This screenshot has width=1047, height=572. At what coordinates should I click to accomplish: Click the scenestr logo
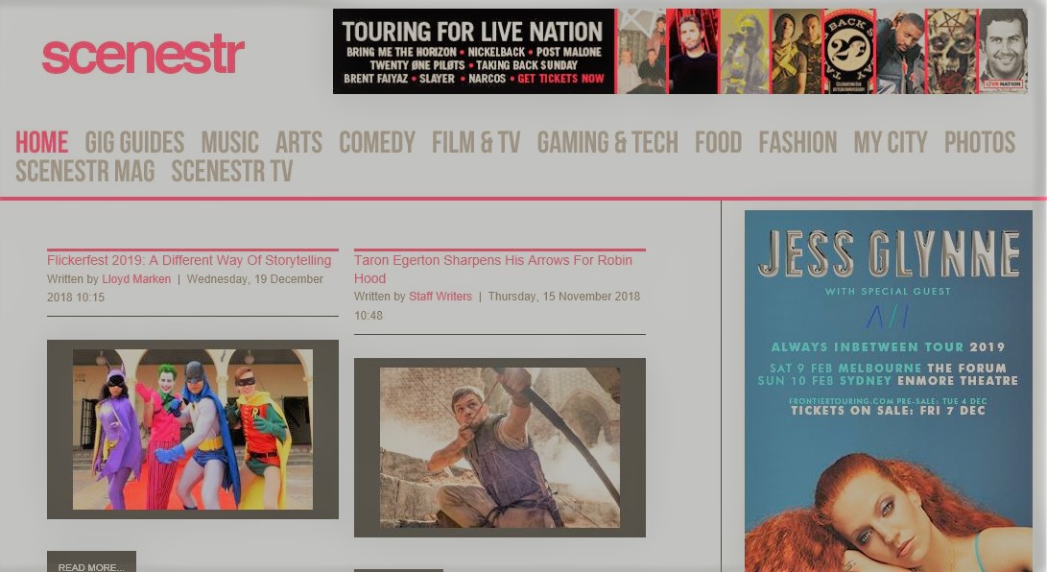[143, 55]
